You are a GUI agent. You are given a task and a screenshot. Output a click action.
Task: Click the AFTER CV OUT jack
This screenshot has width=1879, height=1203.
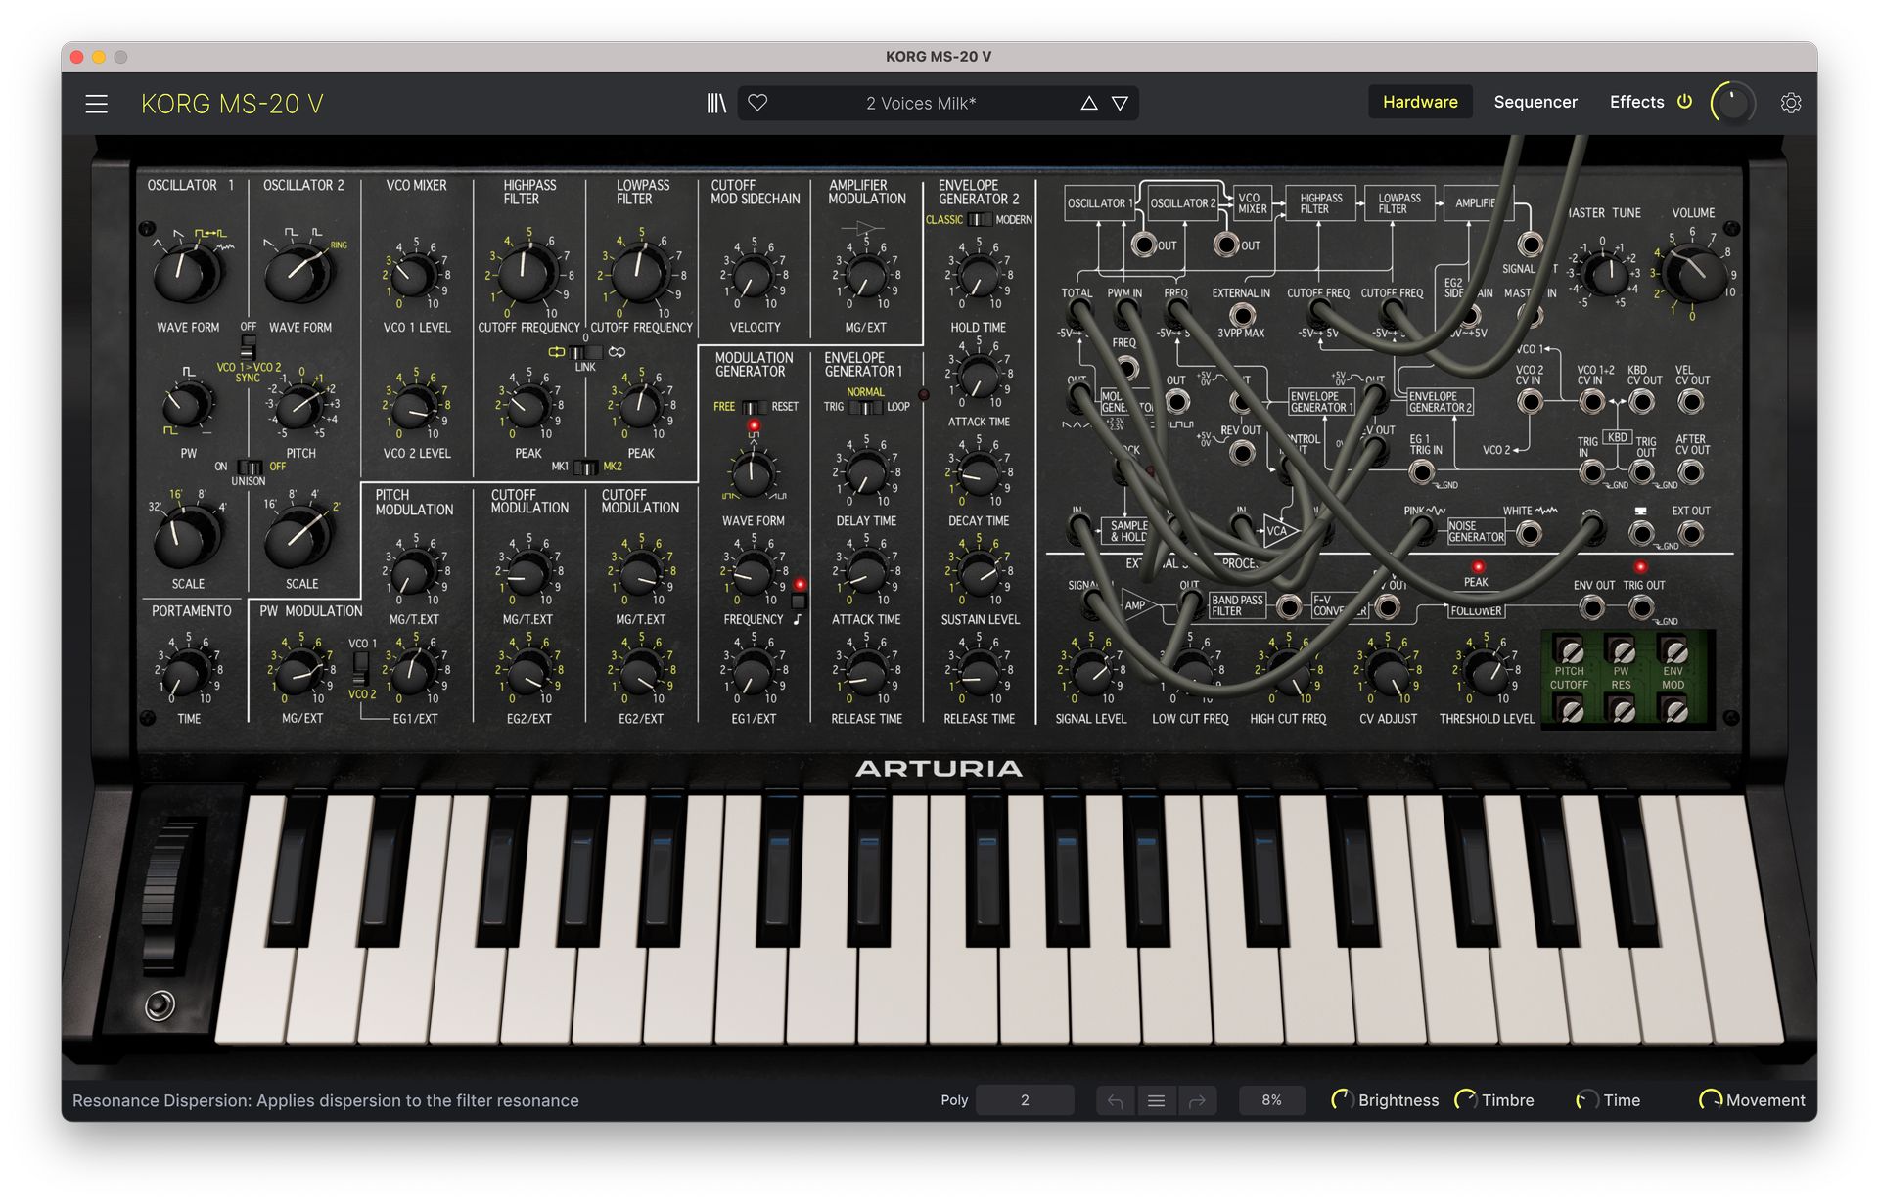coord(1691,472)
